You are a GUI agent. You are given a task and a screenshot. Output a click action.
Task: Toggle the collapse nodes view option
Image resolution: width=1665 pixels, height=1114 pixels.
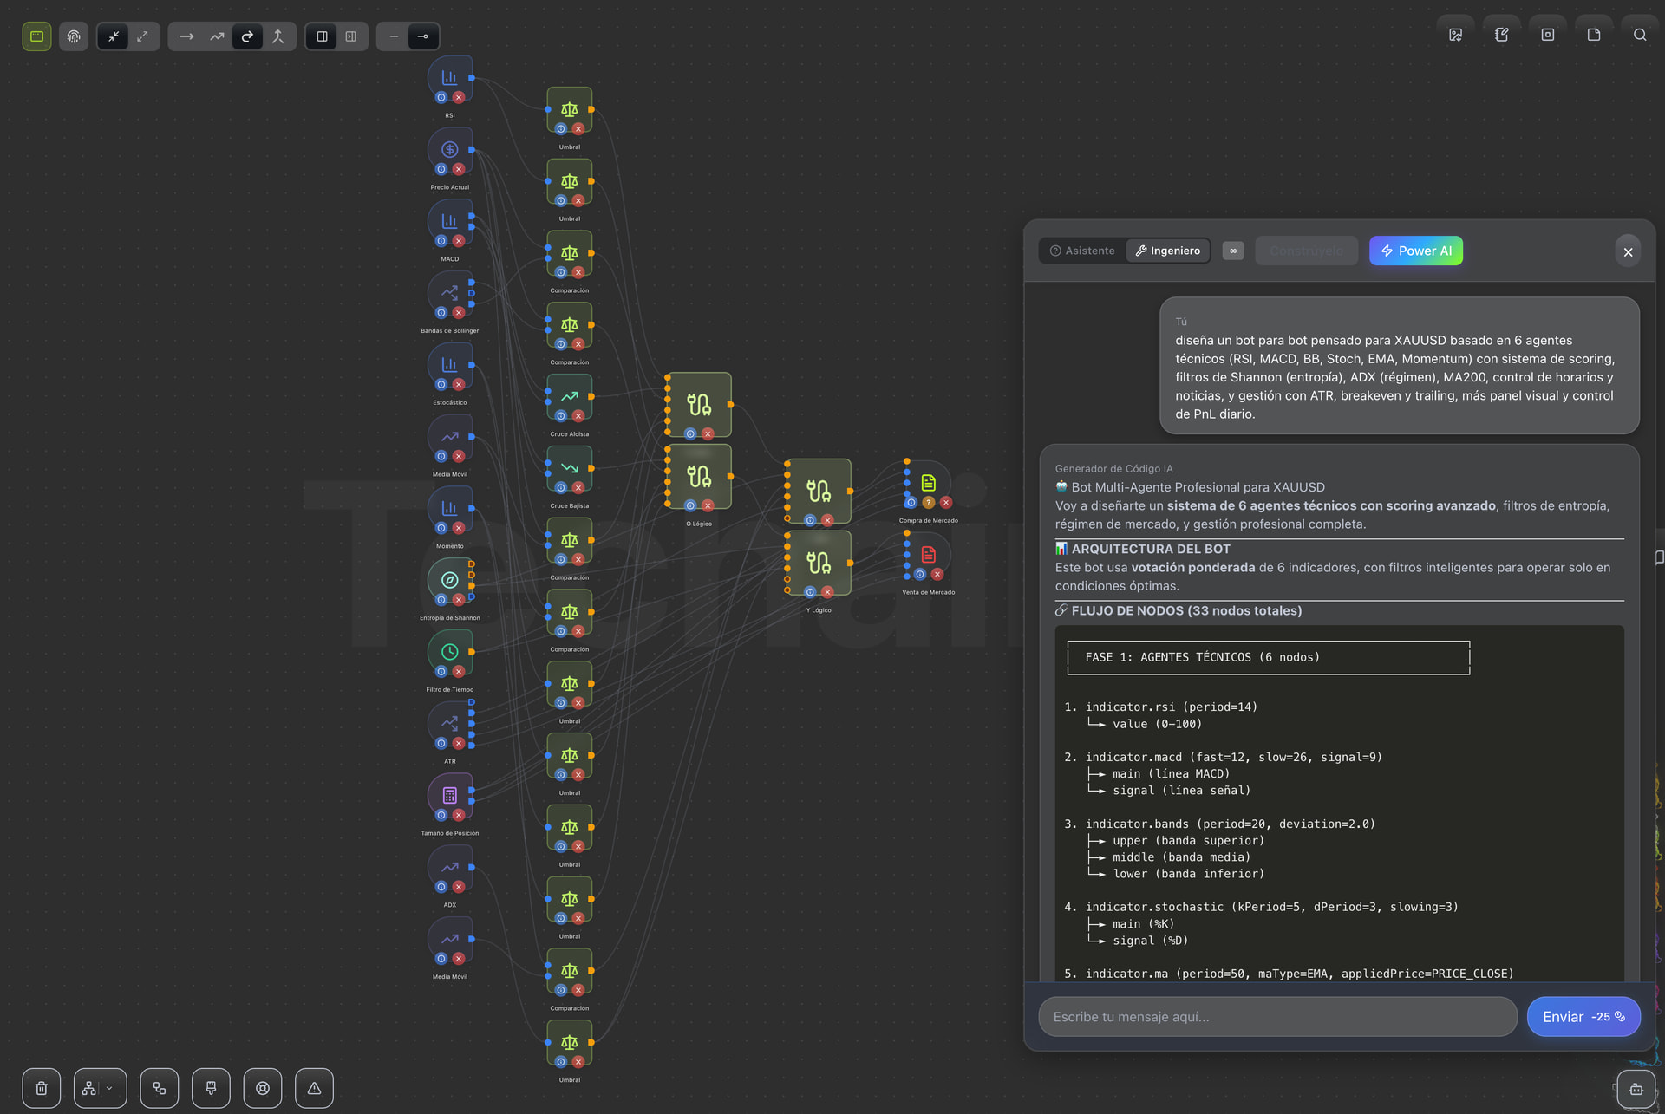[x=114, y=36]
